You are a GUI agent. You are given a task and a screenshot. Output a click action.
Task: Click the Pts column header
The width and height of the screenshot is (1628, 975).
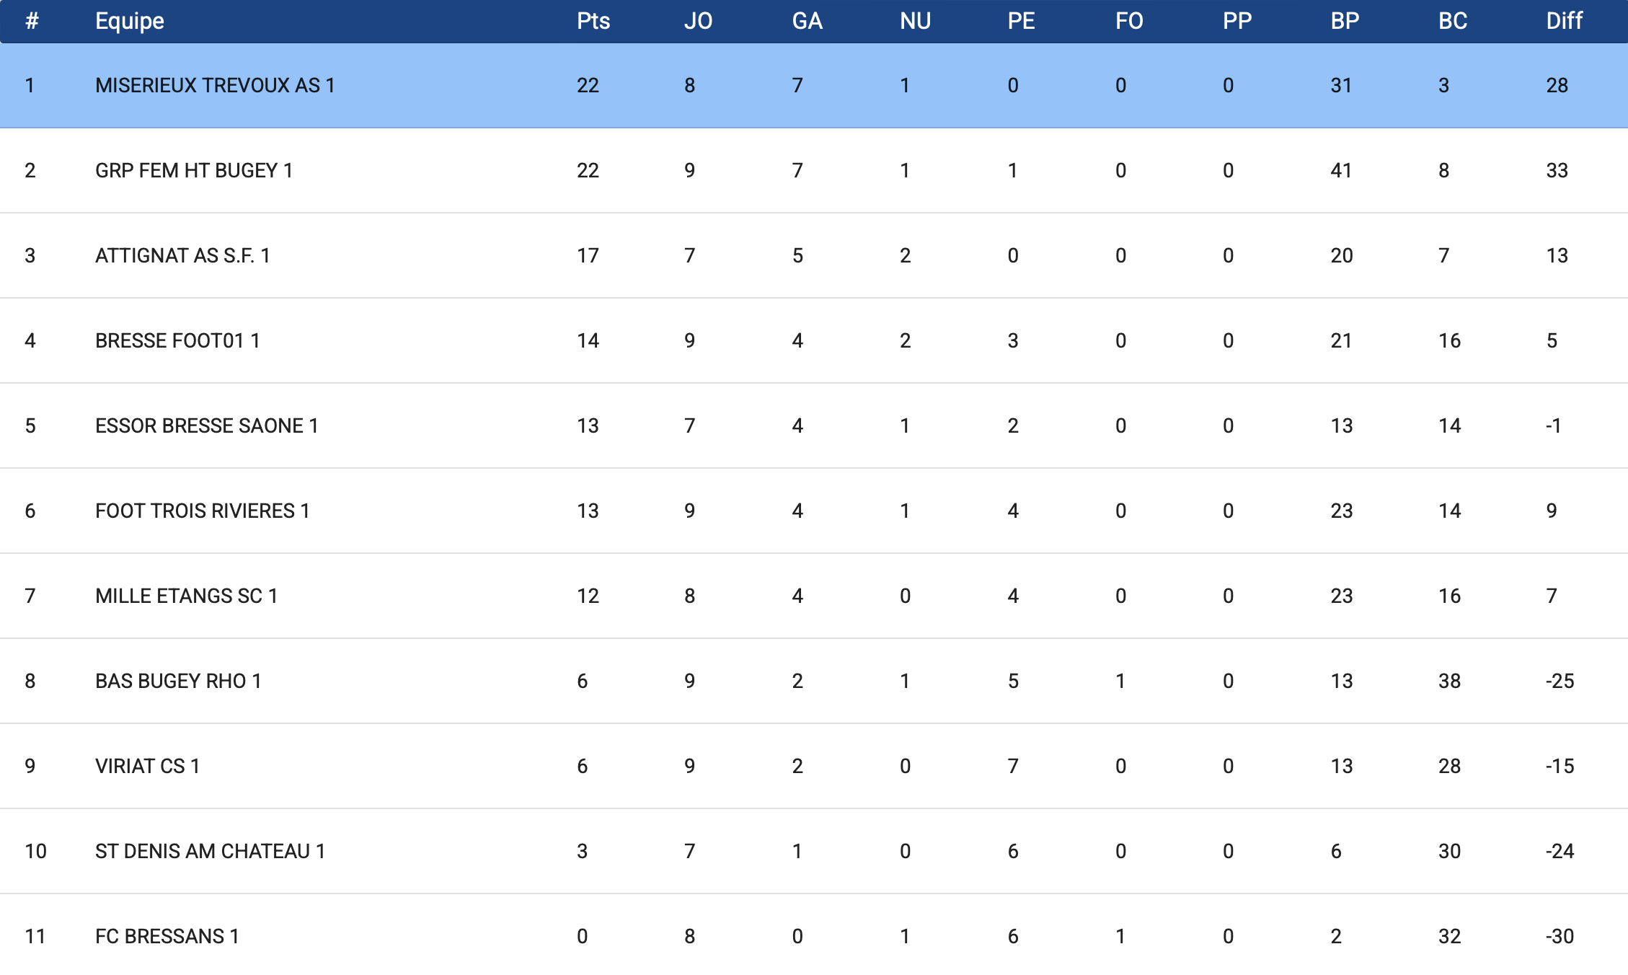point(593,21)
